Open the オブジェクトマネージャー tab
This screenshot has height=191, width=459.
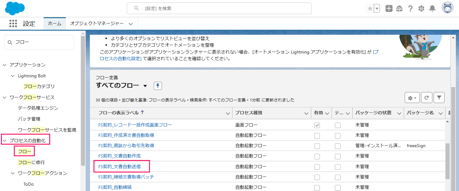pos(97,23)
